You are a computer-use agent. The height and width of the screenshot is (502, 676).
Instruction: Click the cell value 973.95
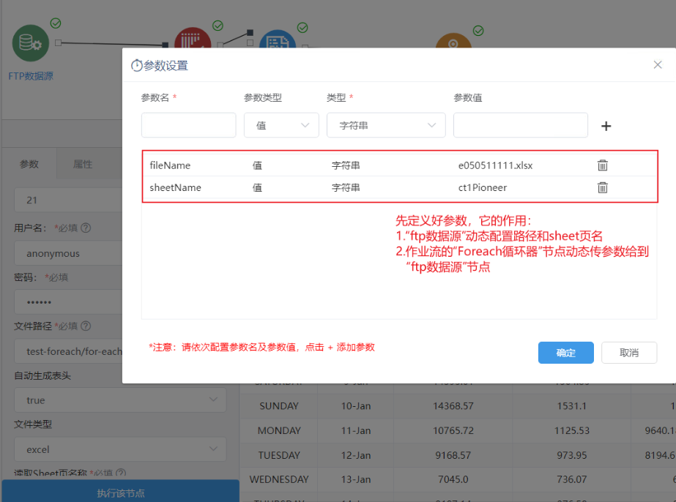(x=572, y=455)
